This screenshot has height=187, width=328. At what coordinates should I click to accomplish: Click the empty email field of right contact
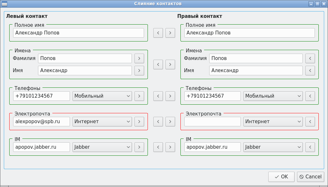pos(212,122)
